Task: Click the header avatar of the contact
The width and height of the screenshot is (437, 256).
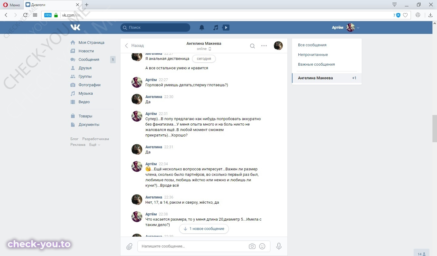Action: (278, 46)
